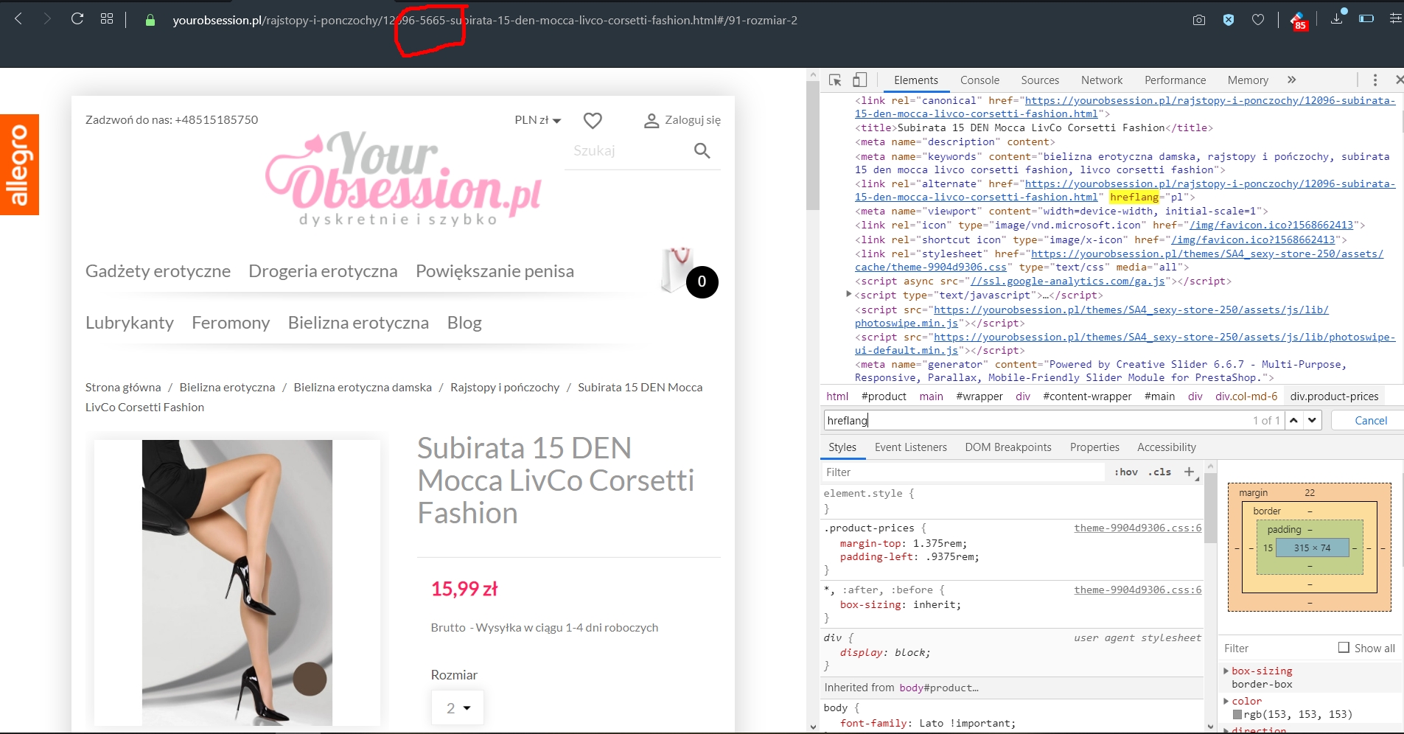The image size is (1404, 734).
Task: Click the rgb(153, 153, 153) color swatch
Action: click(x=1239, y=714)
